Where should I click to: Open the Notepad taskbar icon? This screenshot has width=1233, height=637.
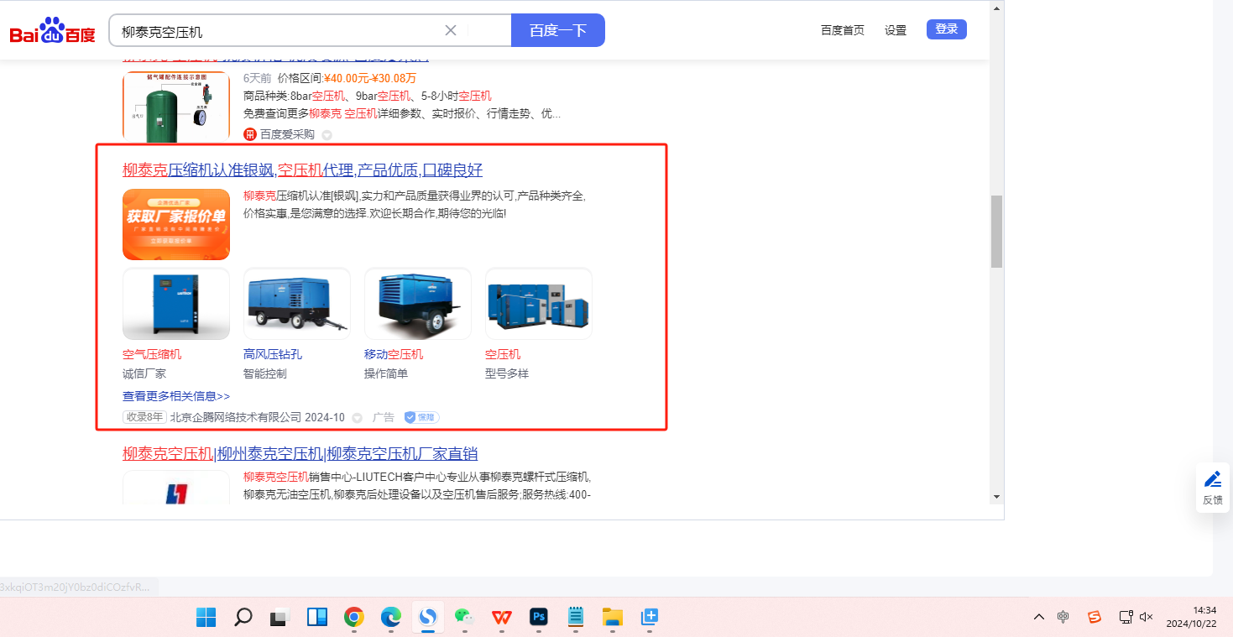point(576,618)
